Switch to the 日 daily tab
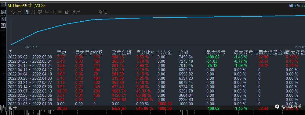Viewport: 305px width, 115px height. [20, 12]
